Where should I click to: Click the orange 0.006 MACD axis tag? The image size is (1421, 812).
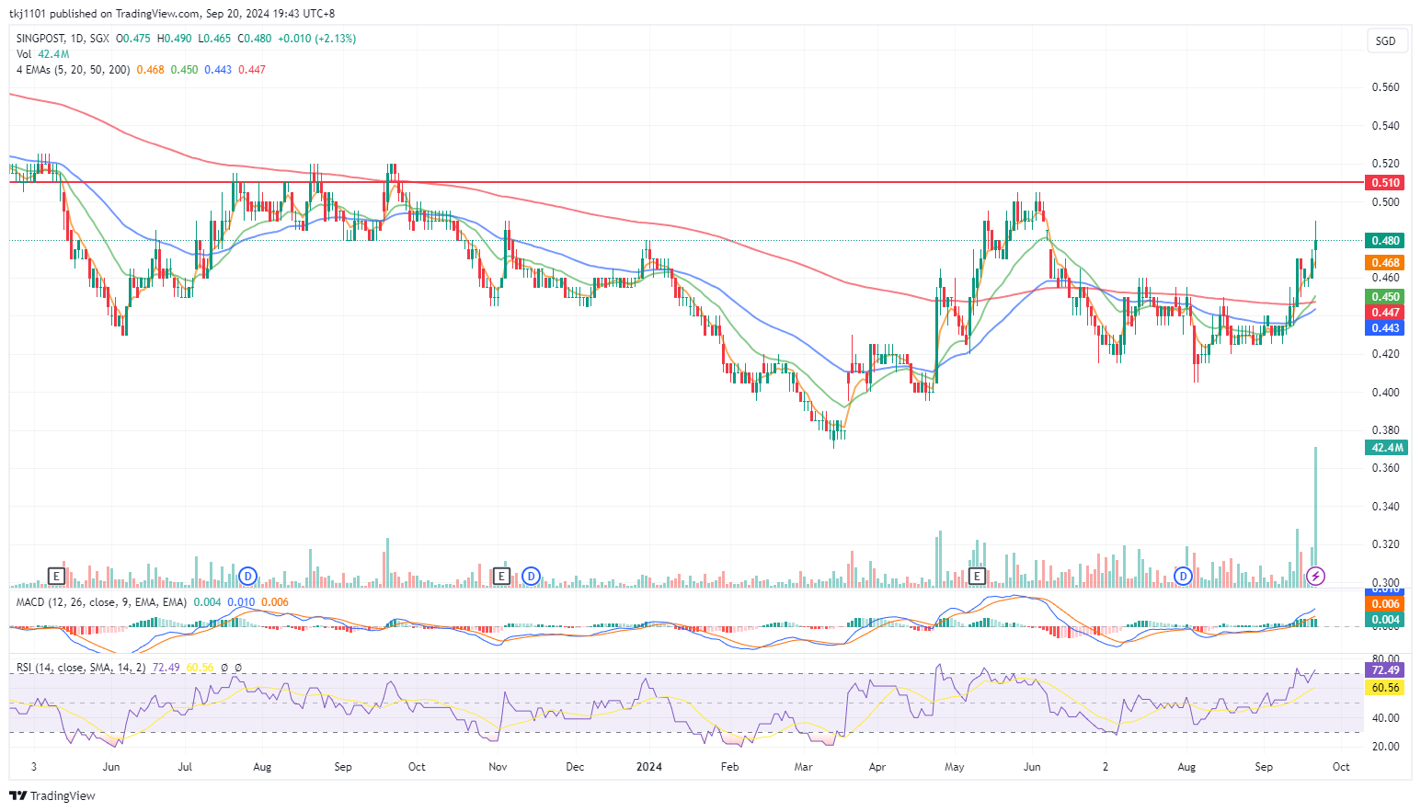(1385, 603)
